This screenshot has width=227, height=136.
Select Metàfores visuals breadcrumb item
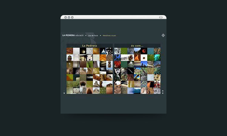click(x=109, y=35)
